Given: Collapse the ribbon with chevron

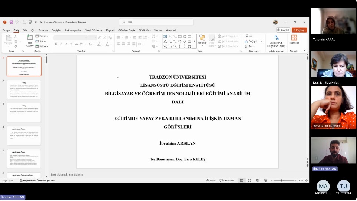Looking at the screenshot, I should point(305,50).
